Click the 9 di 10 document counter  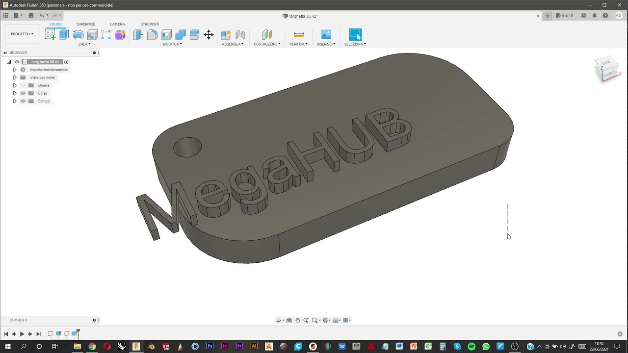[565, 16]
